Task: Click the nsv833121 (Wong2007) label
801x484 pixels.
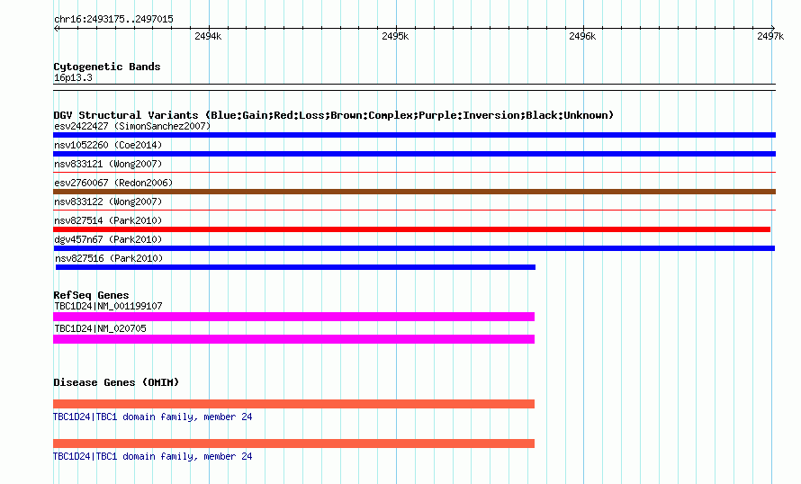Action: coord(108,164)
